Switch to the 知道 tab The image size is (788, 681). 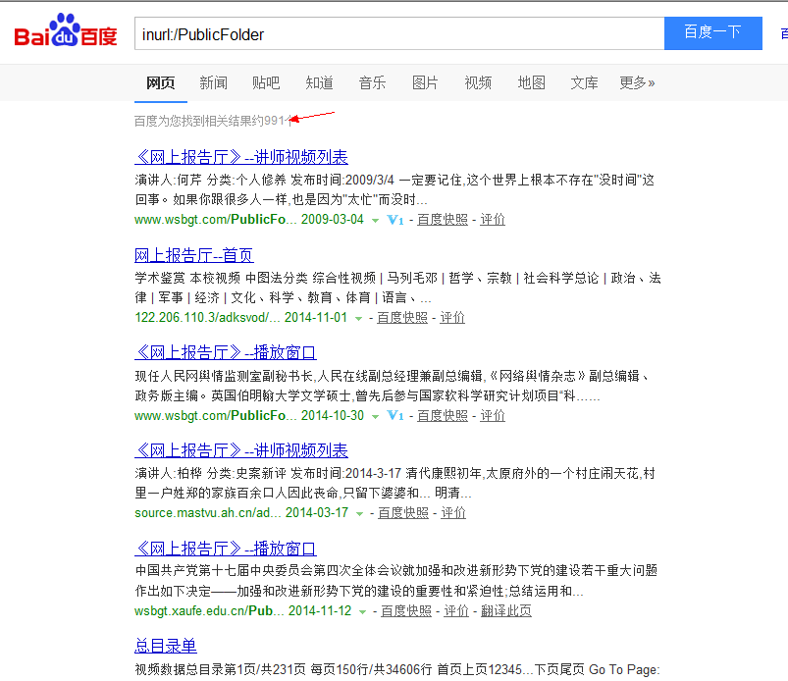tap(320, 82)
